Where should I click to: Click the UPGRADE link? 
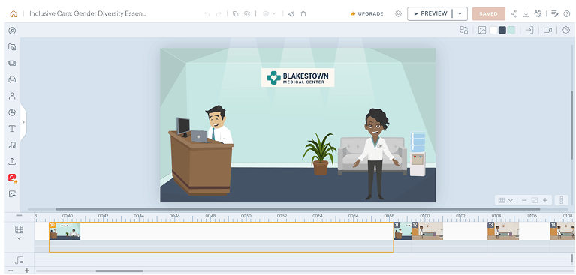pyautogui.click(x=367, y=14)
